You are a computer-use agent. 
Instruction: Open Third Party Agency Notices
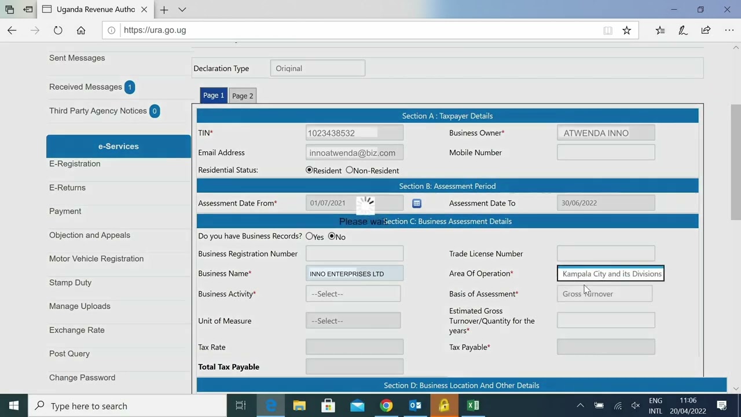pos(98,111)
